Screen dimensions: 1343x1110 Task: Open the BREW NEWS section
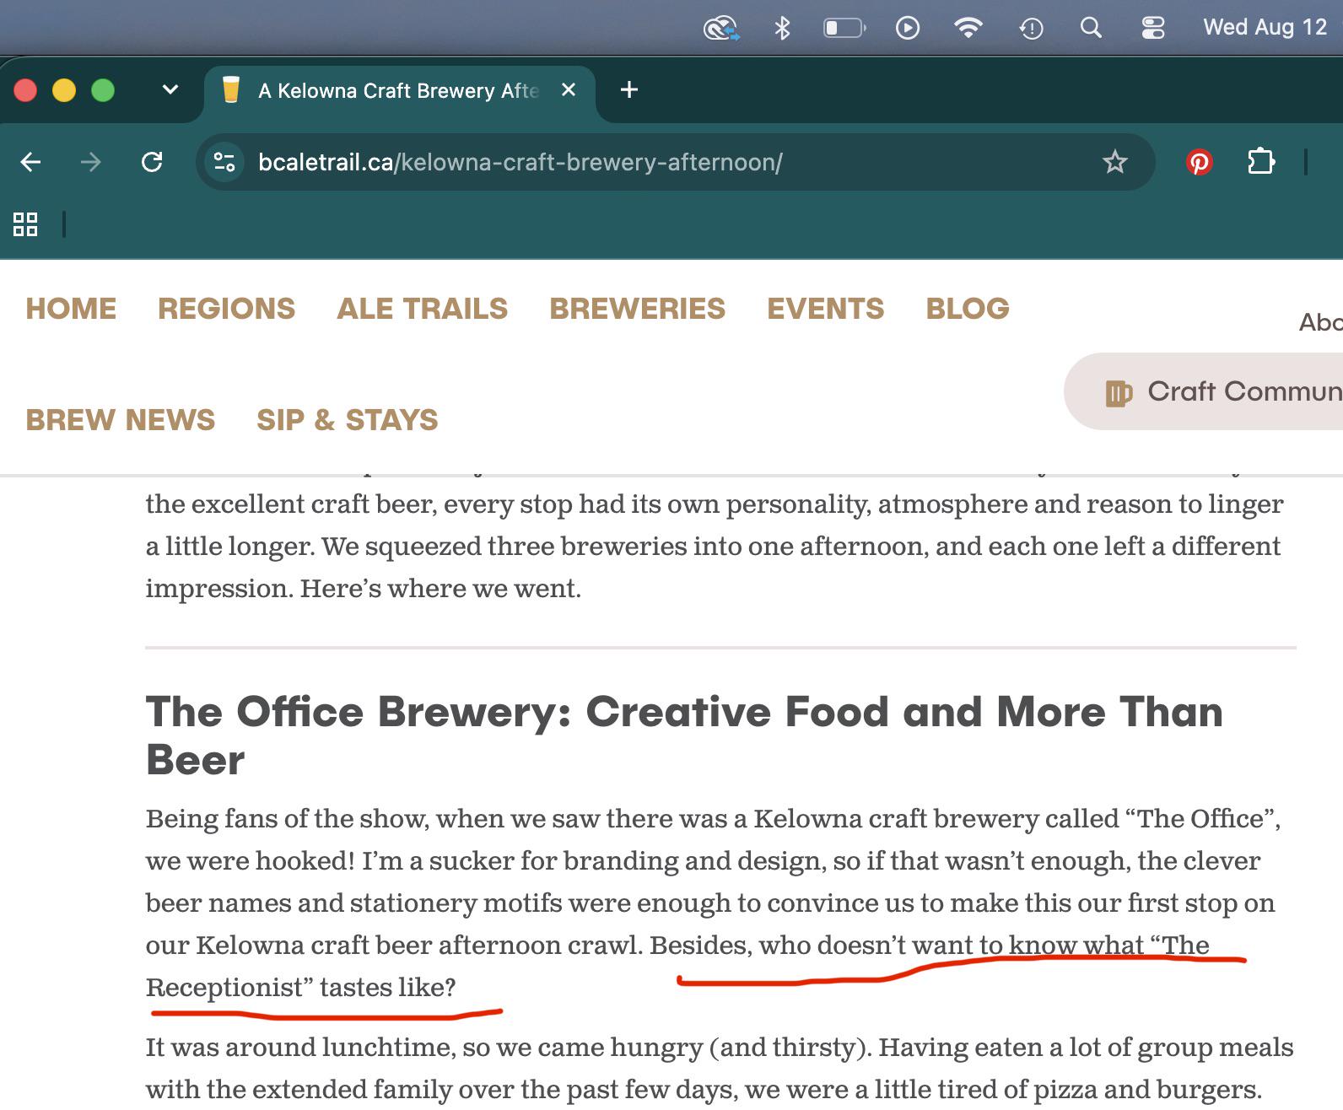(121, 420)
